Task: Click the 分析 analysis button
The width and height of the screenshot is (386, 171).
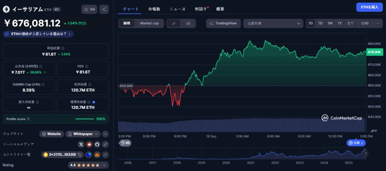Action: click(356, 143)
